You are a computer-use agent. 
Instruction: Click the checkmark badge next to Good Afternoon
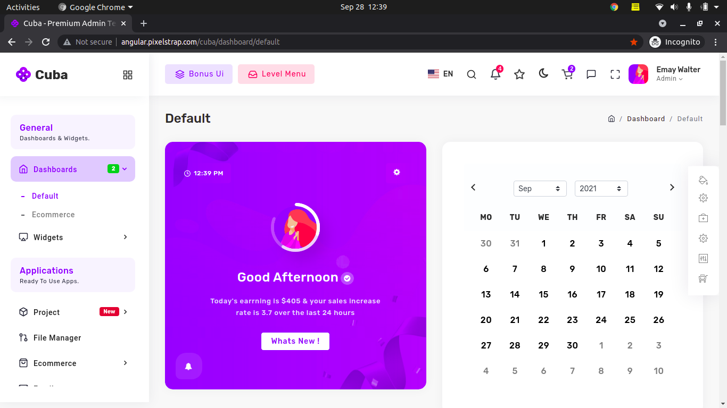pos(347,278)
